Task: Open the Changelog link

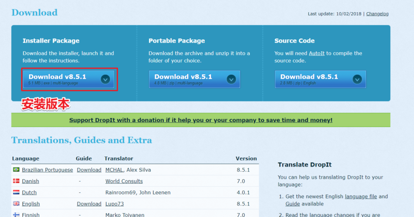Action: pos(377,14)
